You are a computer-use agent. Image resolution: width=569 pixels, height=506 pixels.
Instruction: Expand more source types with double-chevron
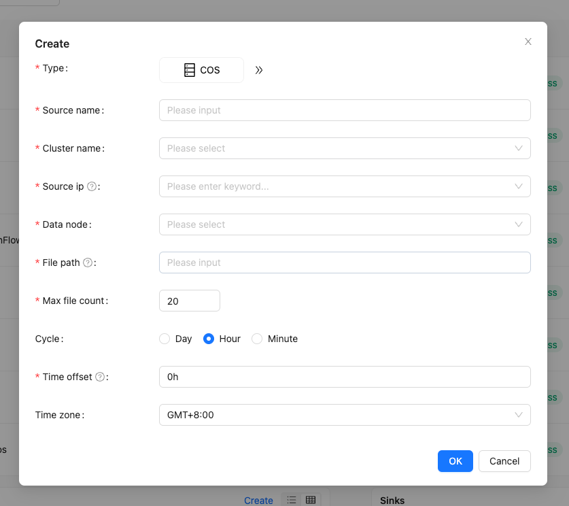tap(259, 70)
